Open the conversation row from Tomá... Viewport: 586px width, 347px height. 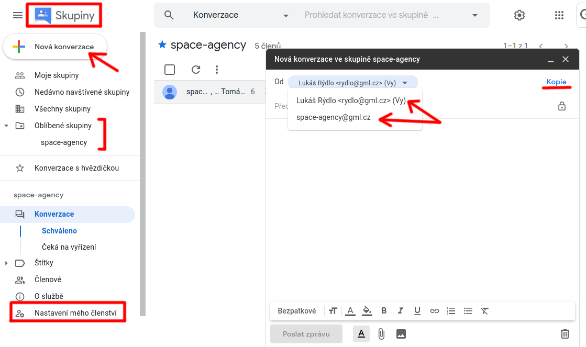210,92
